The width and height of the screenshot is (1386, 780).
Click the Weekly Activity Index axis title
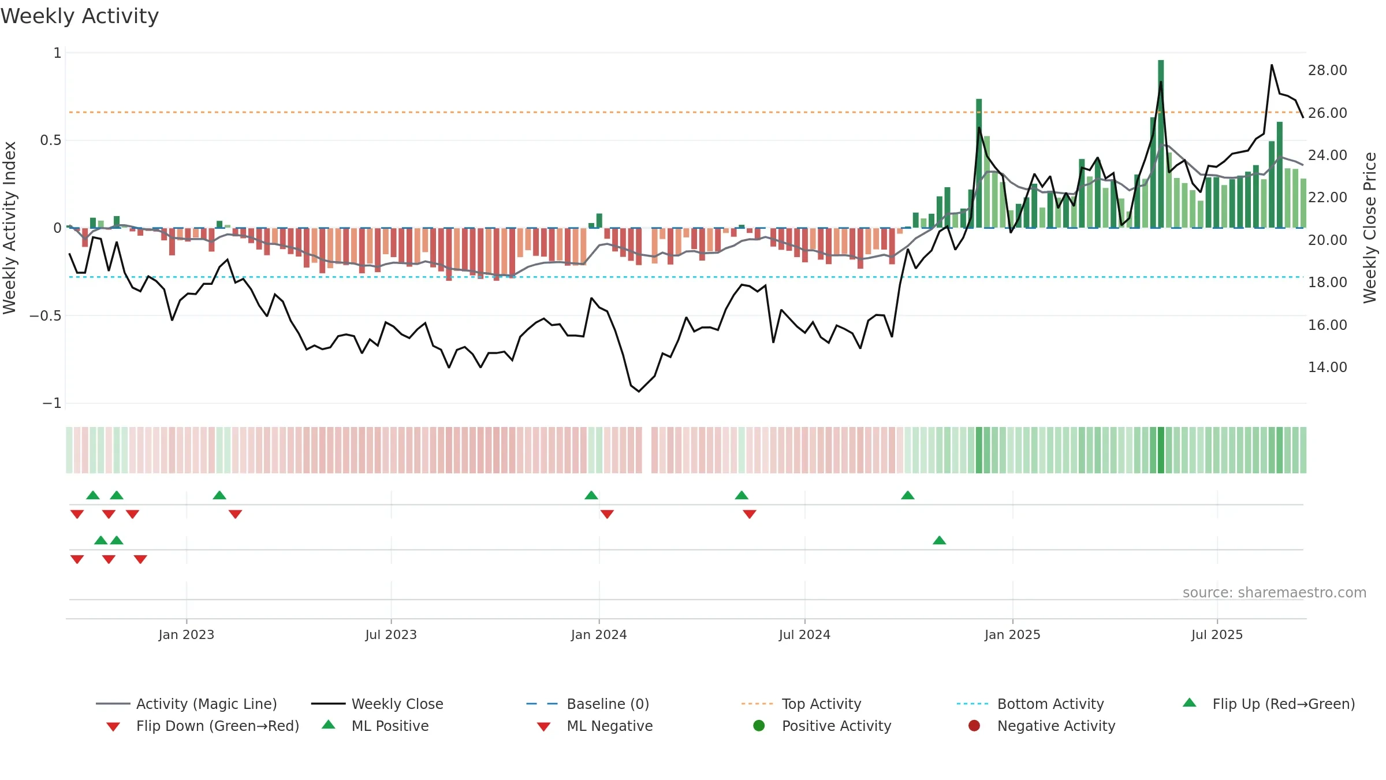point(9,228)
